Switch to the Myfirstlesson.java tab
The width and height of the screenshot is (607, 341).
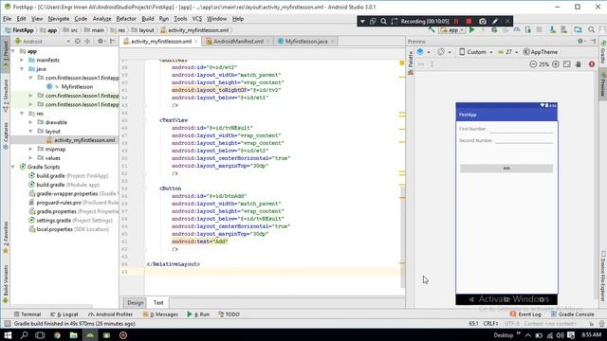tap(305, 42)
